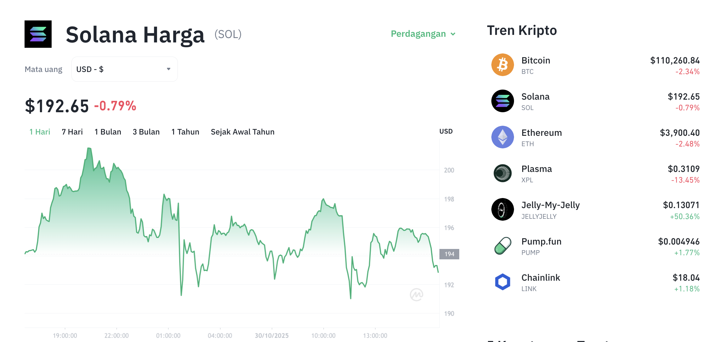The image size is (712, 342).
Task: Switch to the 7 Hari chart tab
Action: (72, 132)
